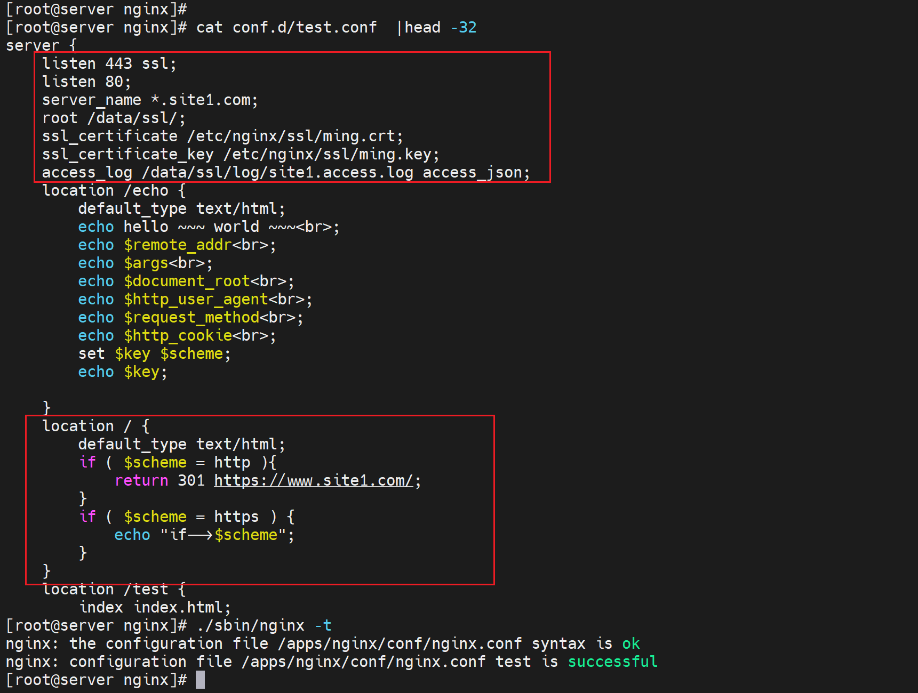Click the terminal cursor at the last prompt
This screenshot has width=918, height=693.
coord(200,680)
